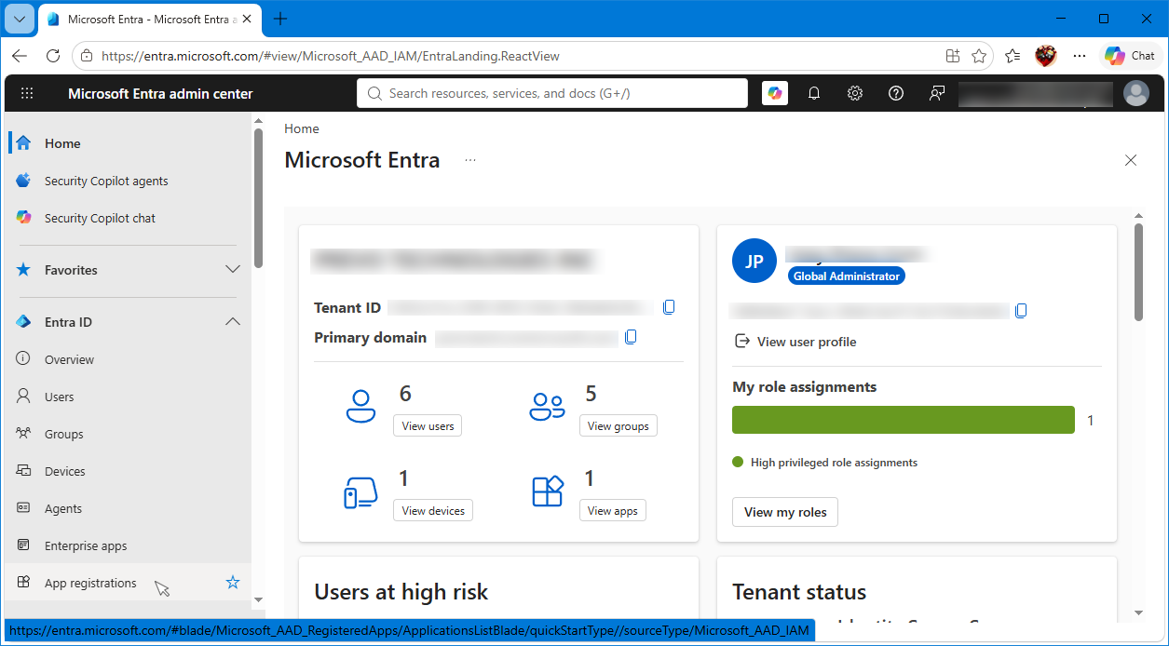Open the feedback icon in header
This screenshot has height=646, width=1169.
tap(937, 93)
